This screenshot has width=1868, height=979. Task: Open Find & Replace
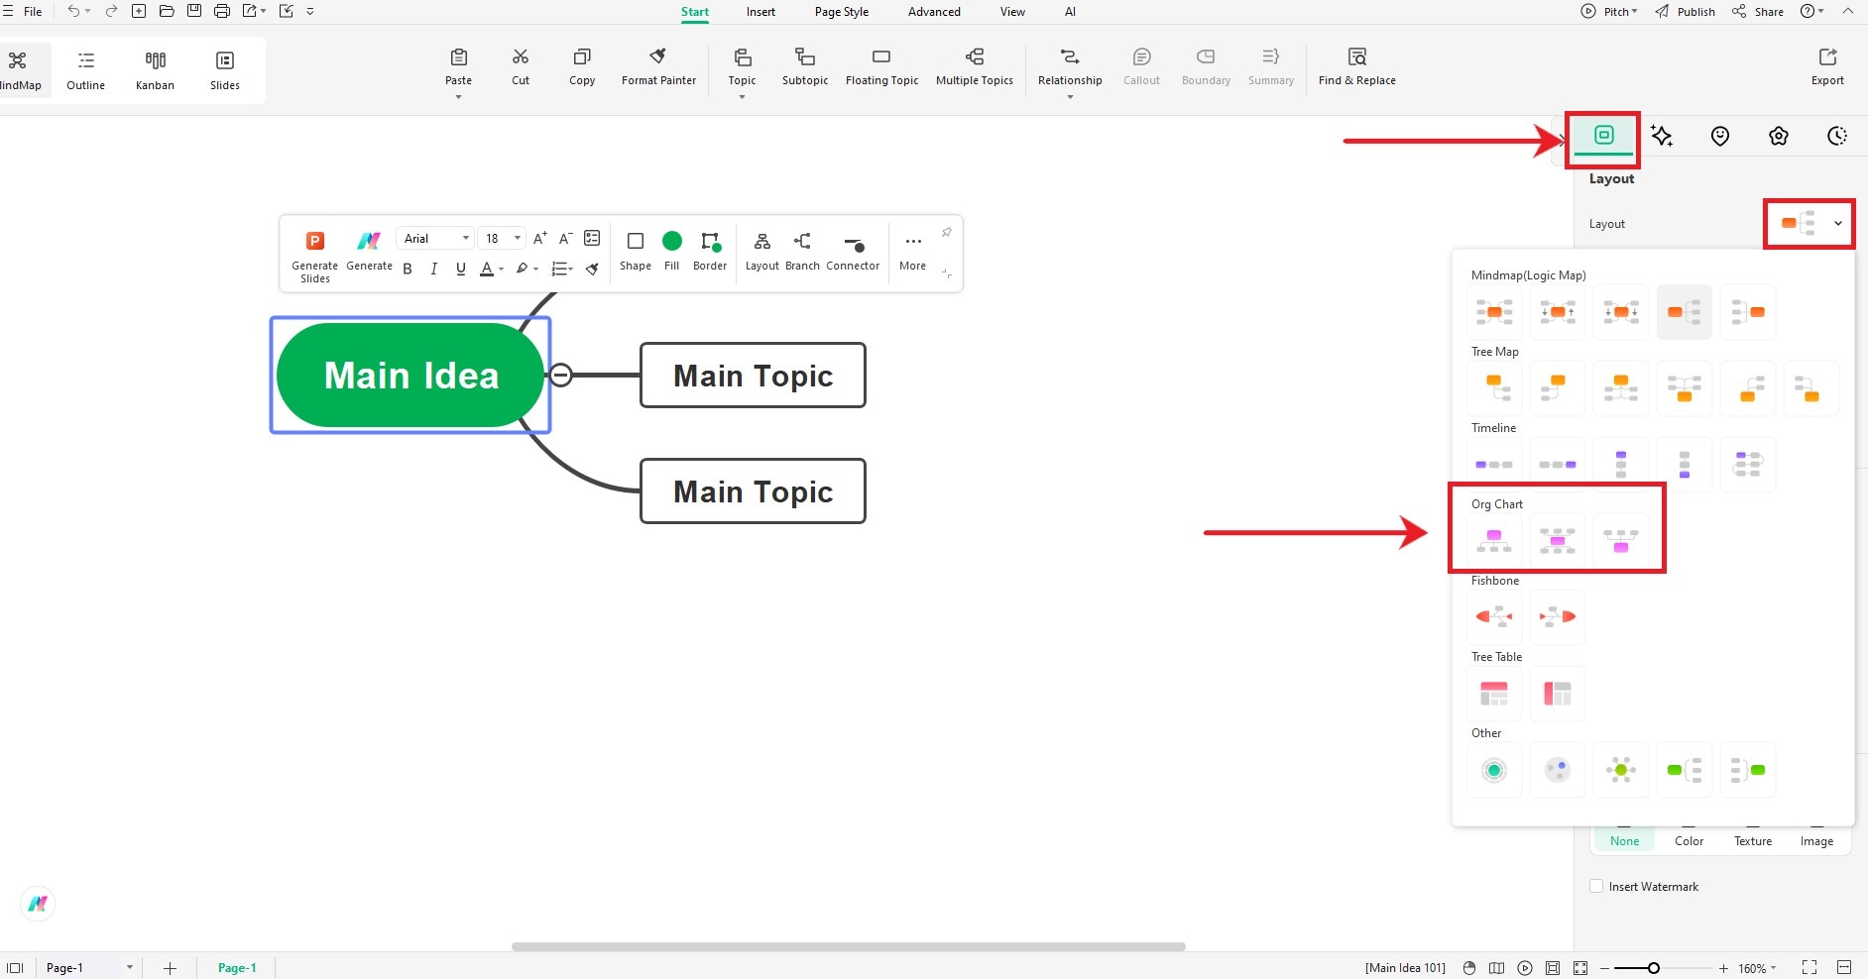pyautogui.click(x=1356, y=66)
